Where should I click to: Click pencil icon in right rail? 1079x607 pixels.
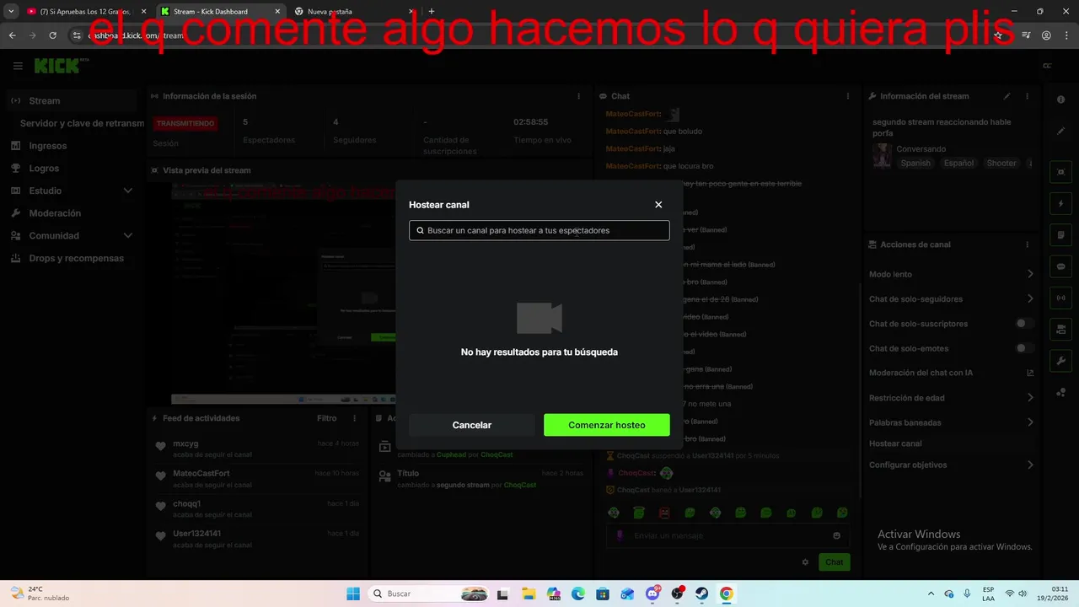click(1060, 131)
